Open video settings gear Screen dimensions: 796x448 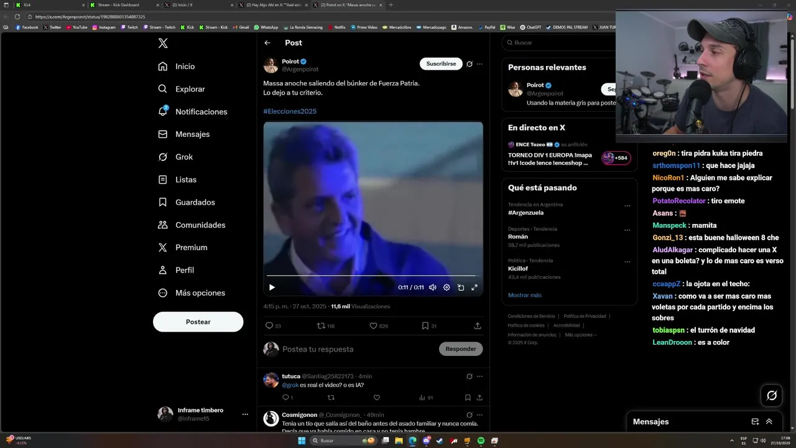pyautogui.click(x=447, y=287)
